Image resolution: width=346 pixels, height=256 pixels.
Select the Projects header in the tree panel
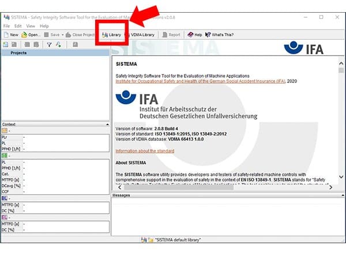coord(55,53)
